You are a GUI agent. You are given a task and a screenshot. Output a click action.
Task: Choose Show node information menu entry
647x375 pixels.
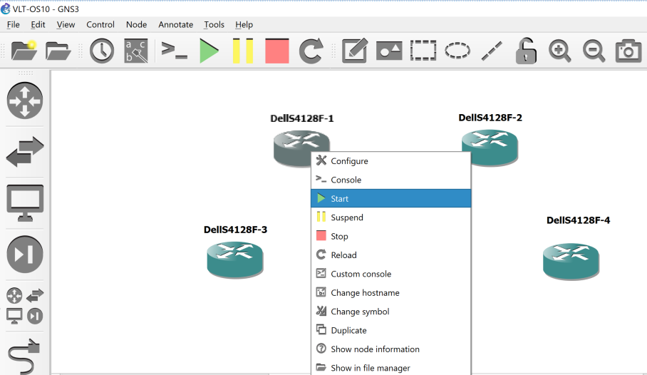390,349
